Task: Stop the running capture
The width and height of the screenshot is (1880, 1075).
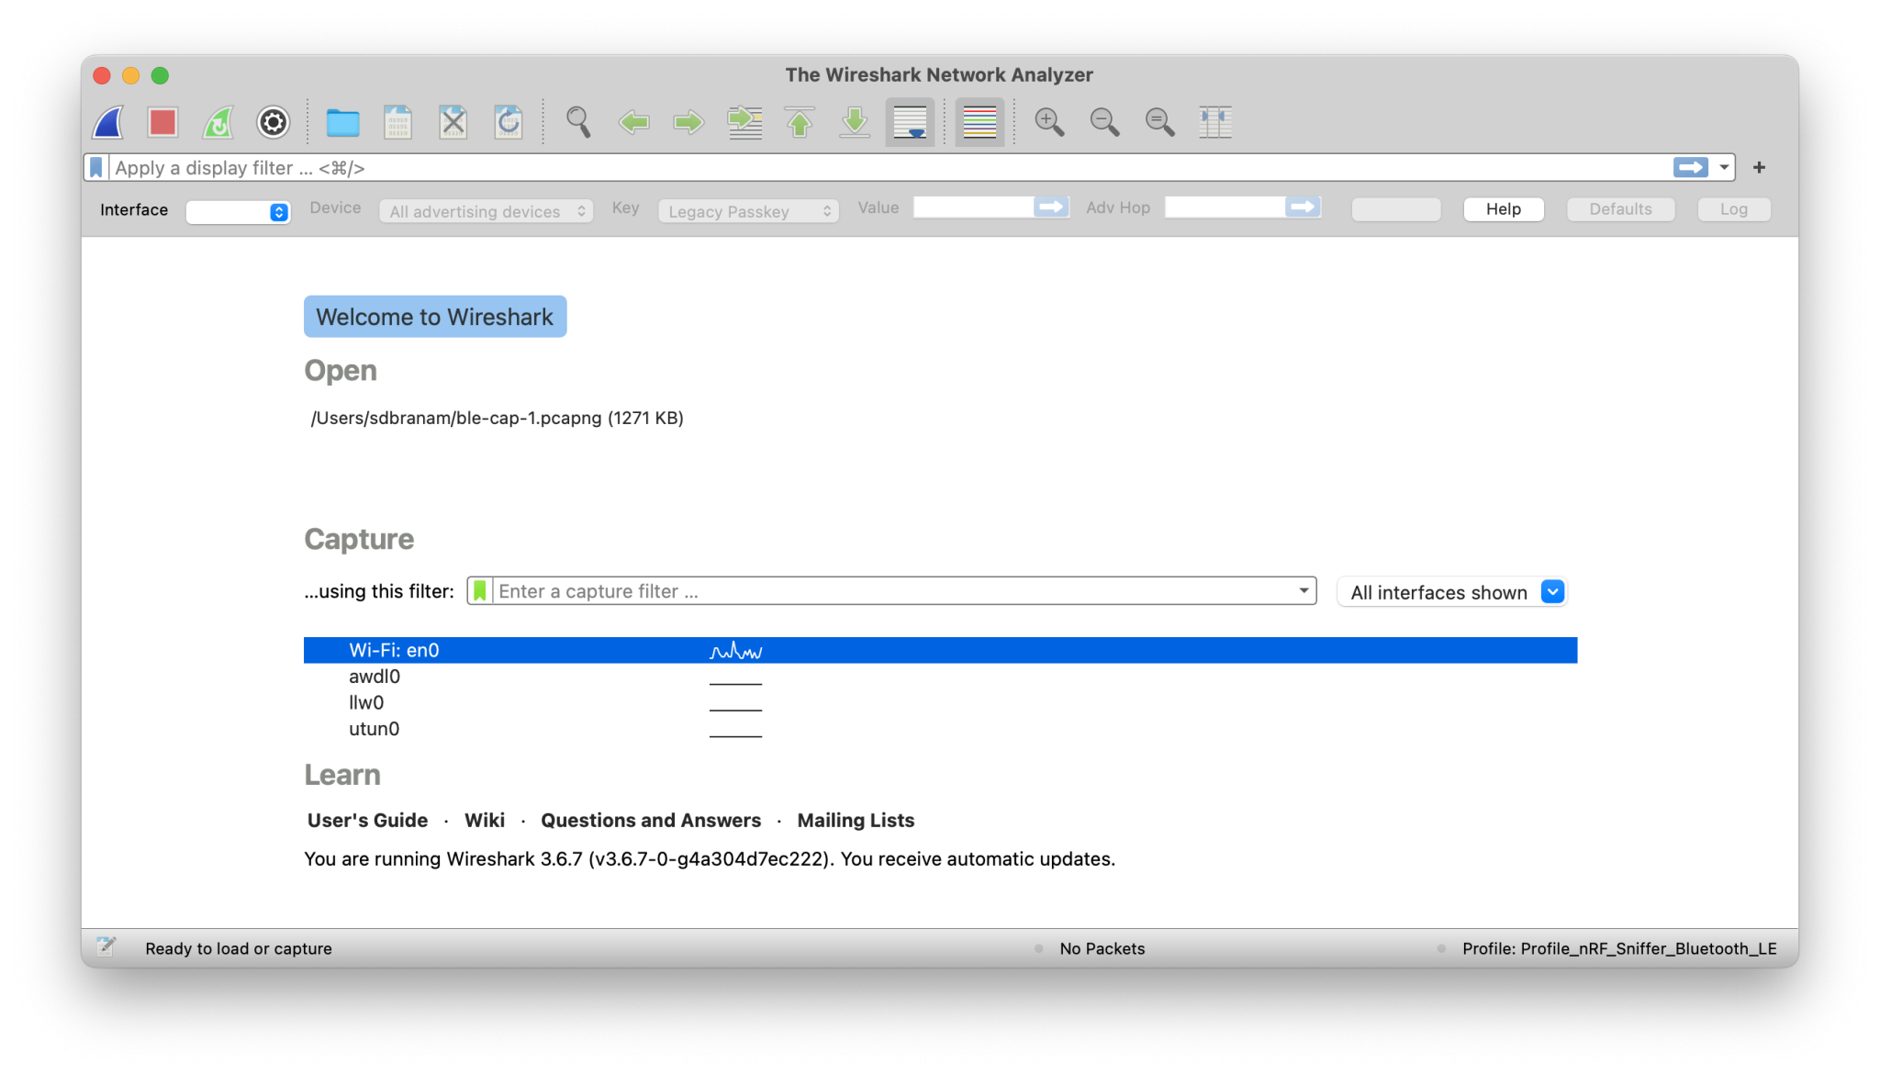Action: click(162, 122)
